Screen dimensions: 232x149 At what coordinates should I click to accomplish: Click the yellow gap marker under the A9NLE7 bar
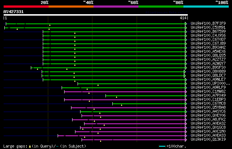[x=75, y=81]
